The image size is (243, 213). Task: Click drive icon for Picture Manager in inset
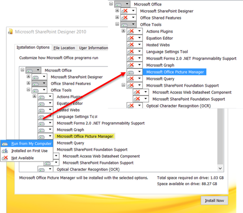[131, 72]
